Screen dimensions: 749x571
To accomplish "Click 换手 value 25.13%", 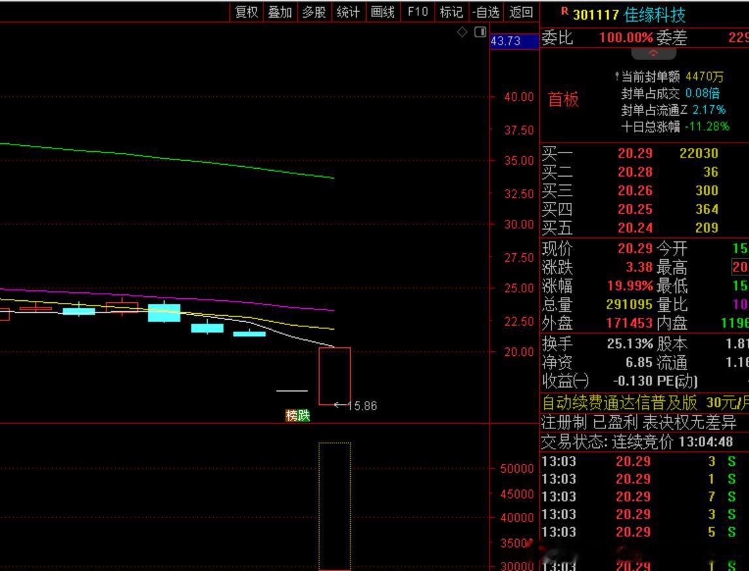I will [629, 343].
